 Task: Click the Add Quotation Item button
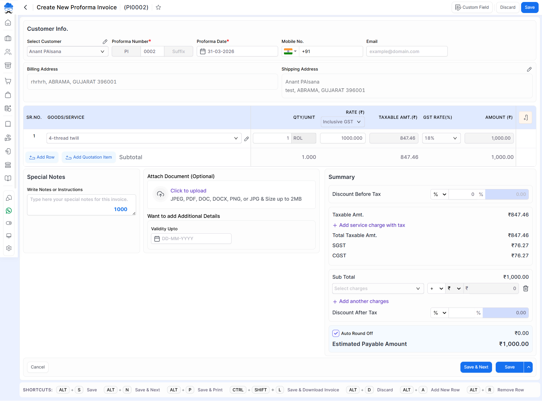click(89, 157)
